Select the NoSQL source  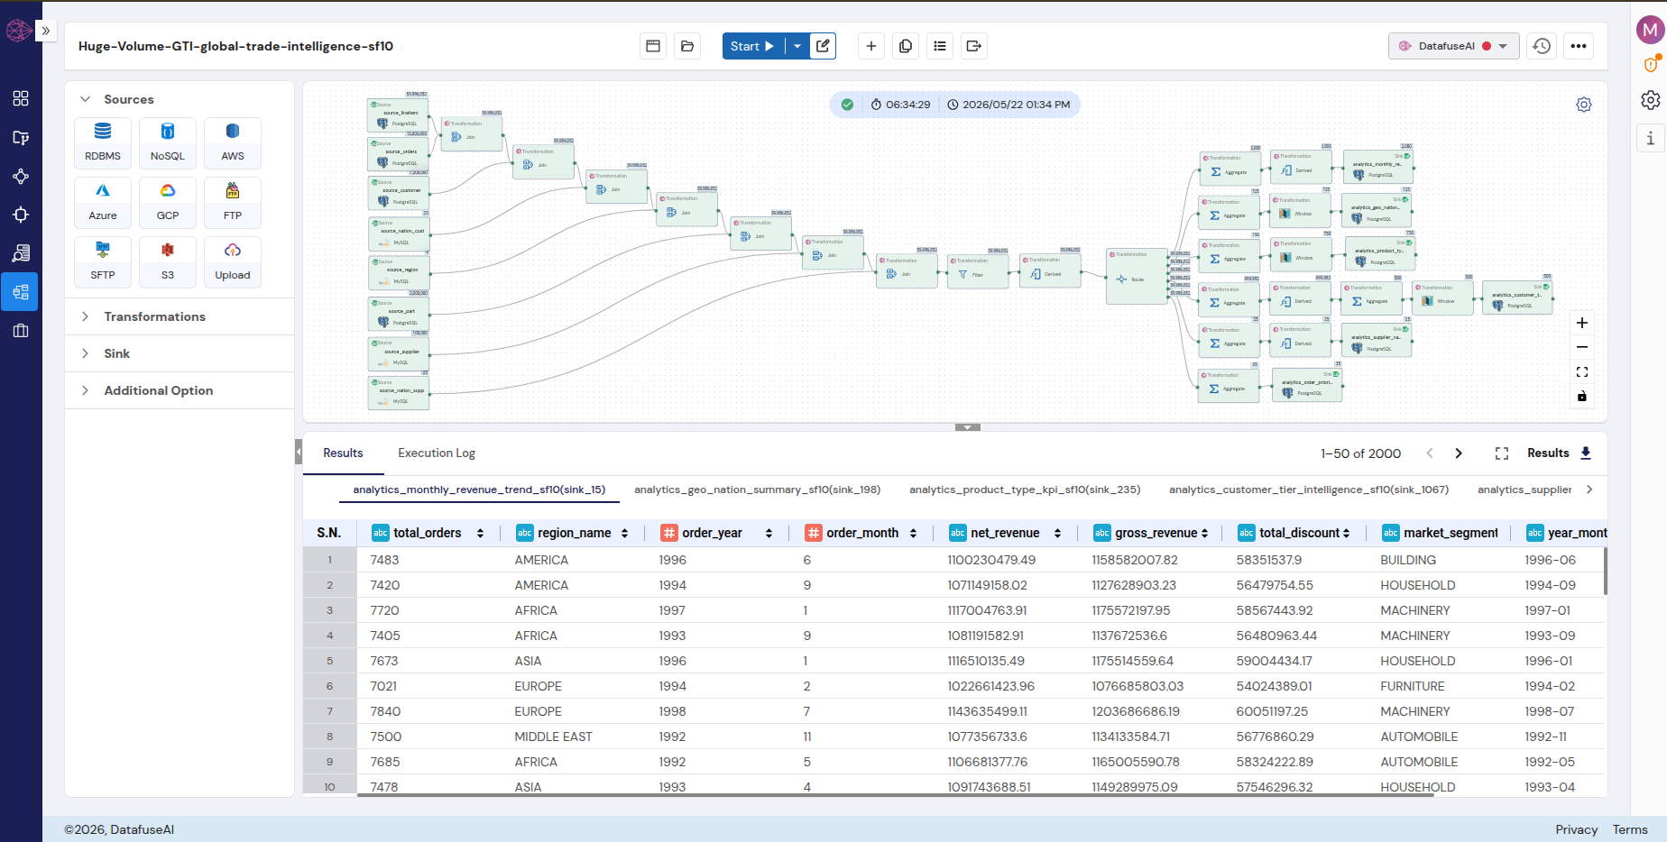(x=168, y=142)
